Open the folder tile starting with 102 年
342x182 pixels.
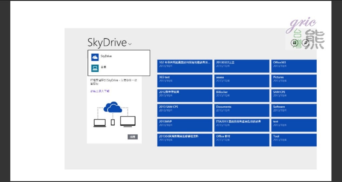[185, 66]
